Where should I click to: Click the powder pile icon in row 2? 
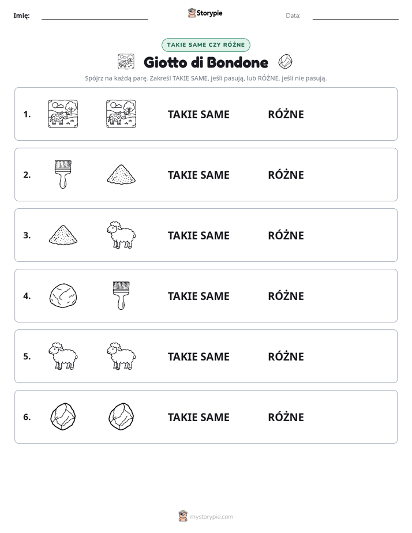pos(121,174)
